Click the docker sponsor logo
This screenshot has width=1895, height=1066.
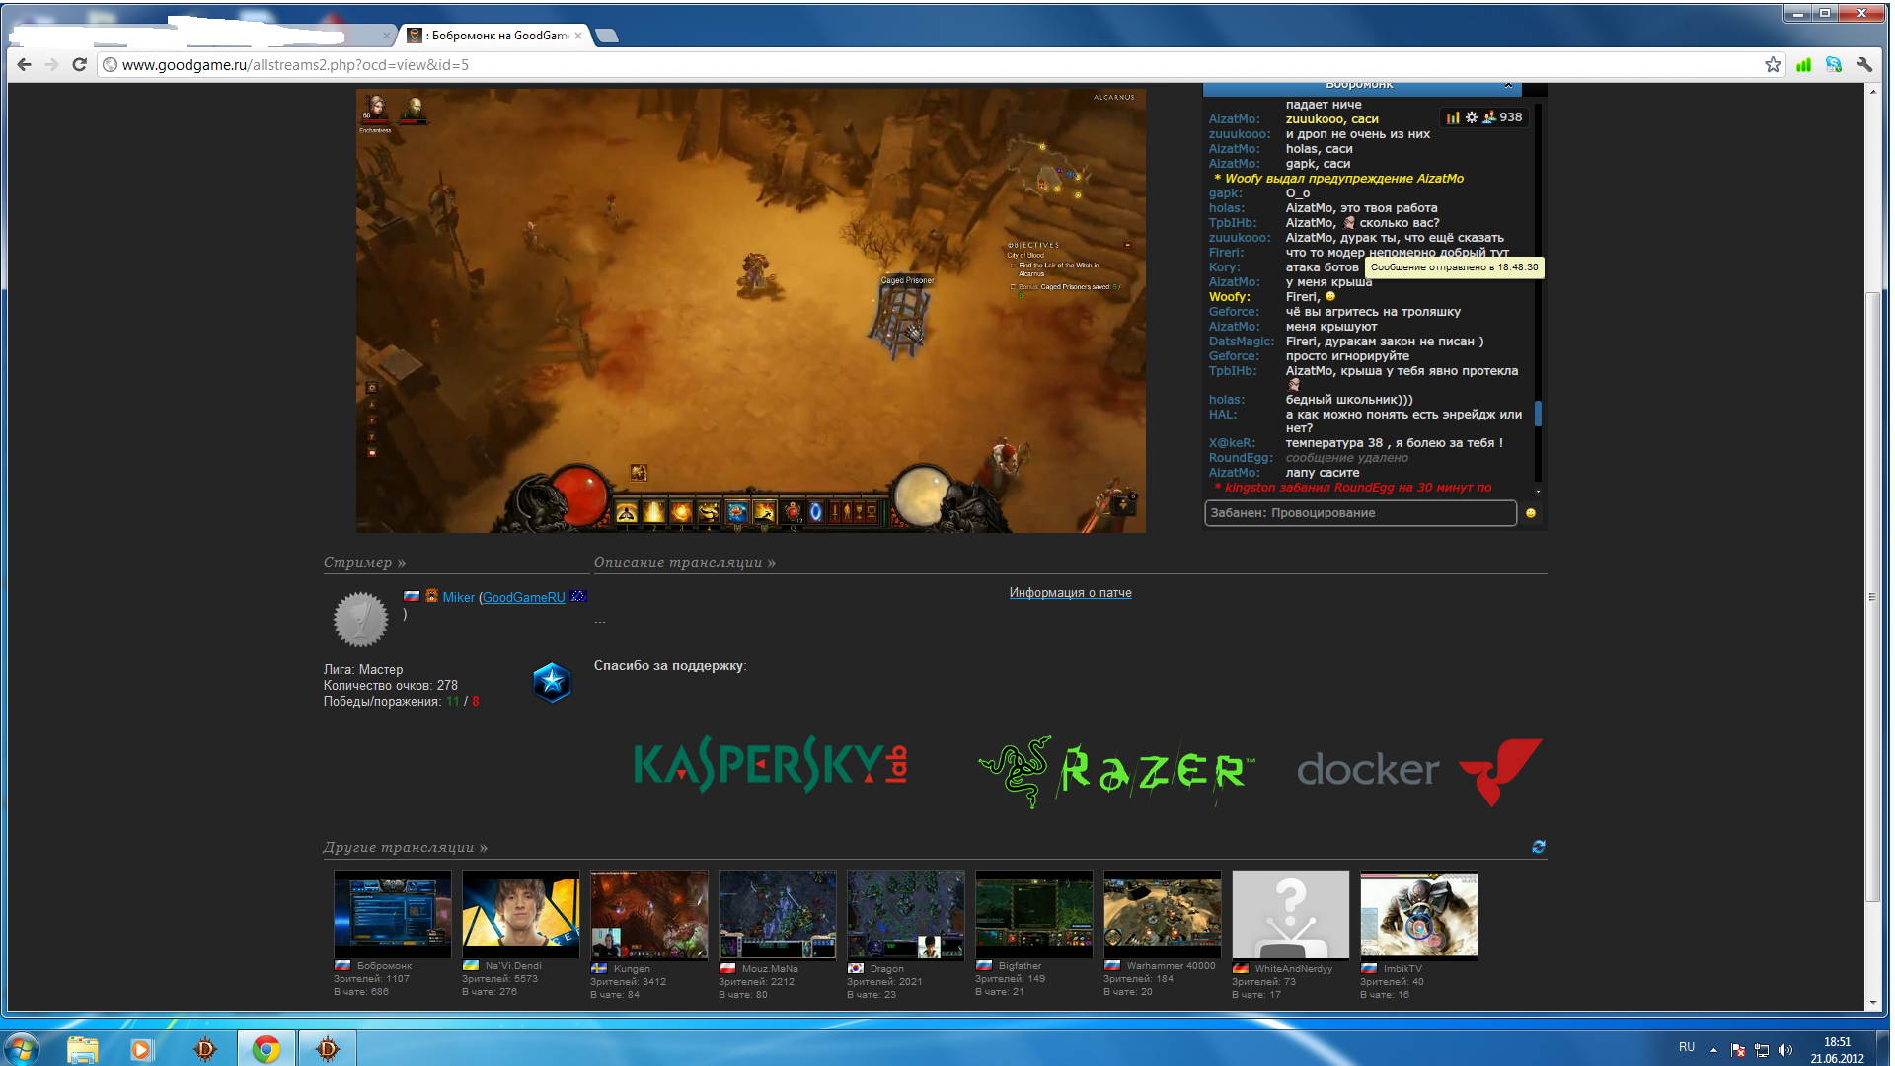[x=1418, y=772]
